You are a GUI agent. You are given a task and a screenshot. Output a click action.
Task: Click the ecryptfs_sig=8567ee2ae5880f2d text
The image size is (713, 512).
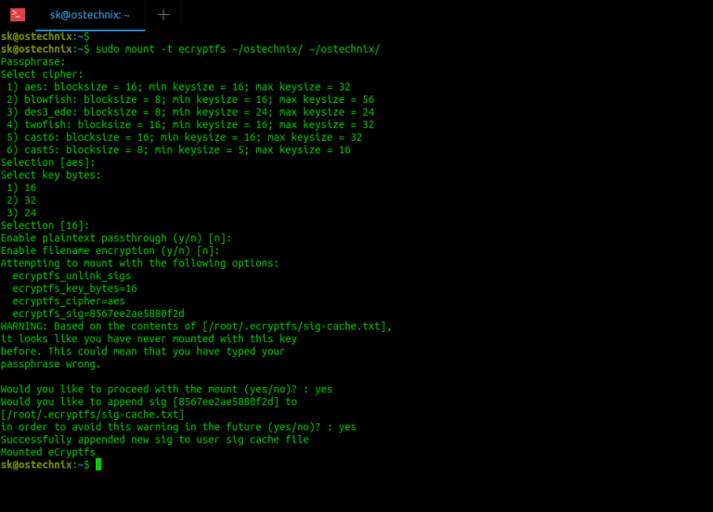click(x=98, y=314)
